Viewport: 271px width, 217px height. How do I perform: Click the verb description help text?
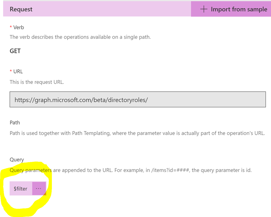pos(80,37)
